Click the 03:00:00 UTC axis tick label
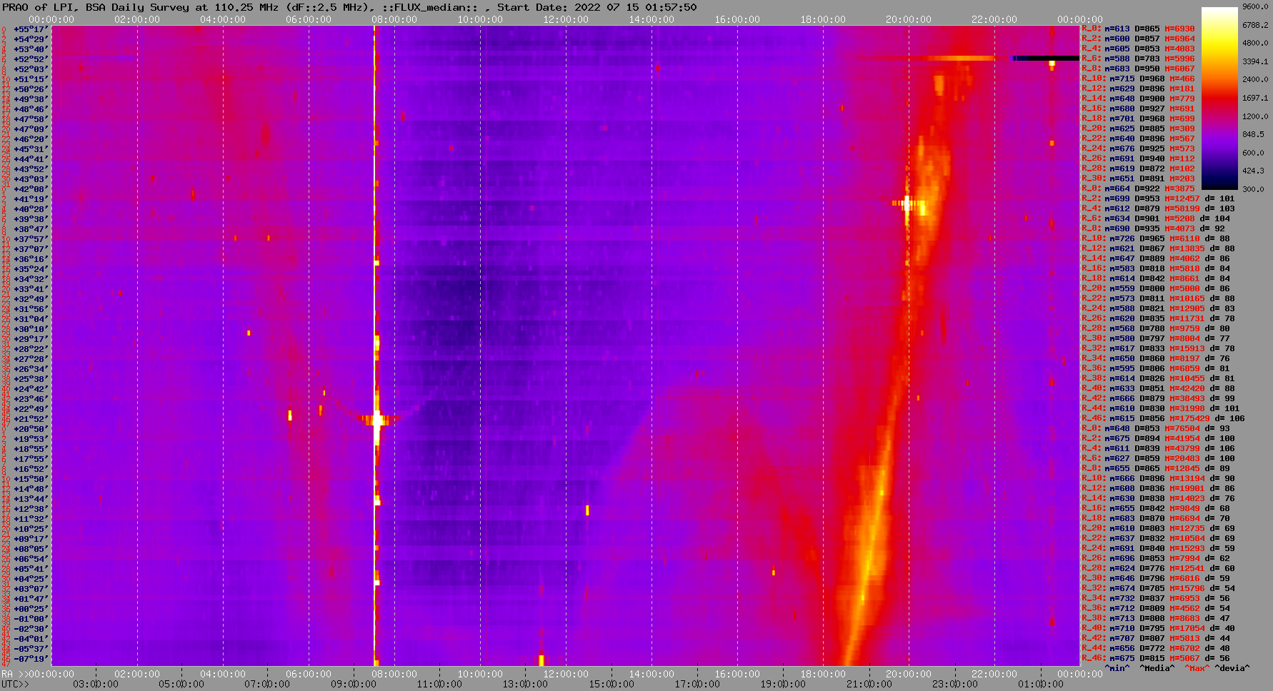Image resolution: width=1273 pixels, height=691 pixels. tap(96, 684)
